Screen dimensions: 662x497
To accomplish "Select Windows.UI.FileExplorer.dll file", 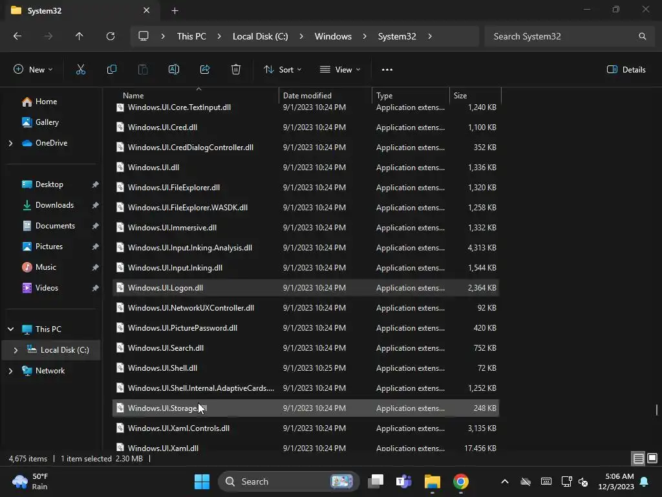I will (x=306, y=187).
